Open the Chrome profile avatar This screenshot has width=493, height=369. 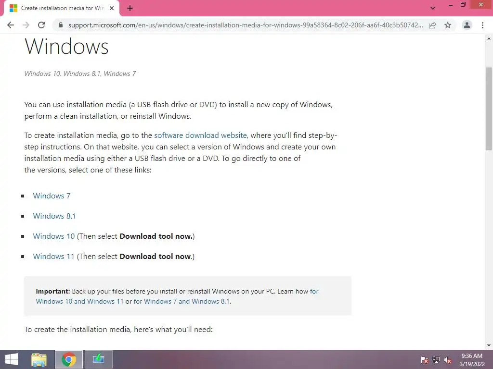(467, 25)
